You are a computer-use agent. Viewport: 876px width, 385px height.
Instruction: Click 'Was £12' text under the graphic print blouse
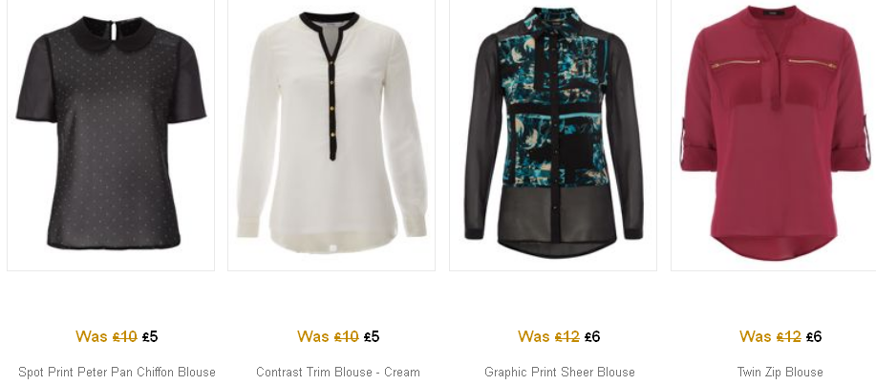point(548,336)
